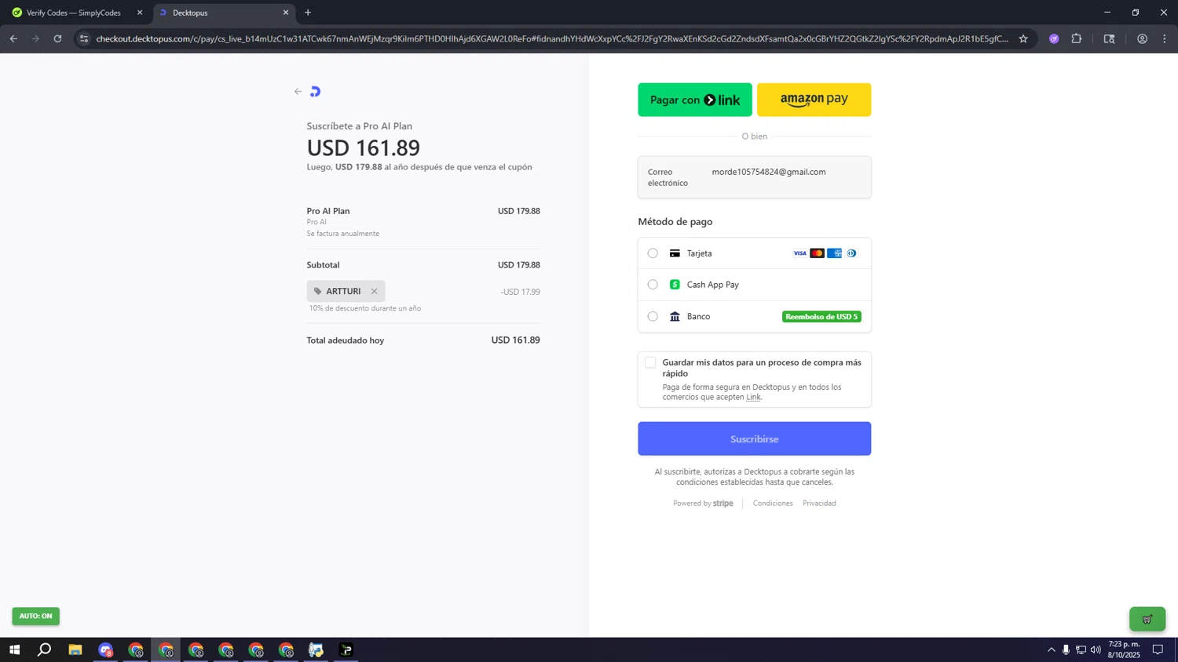Click the checkout URL in address bar

click(552, 38)
